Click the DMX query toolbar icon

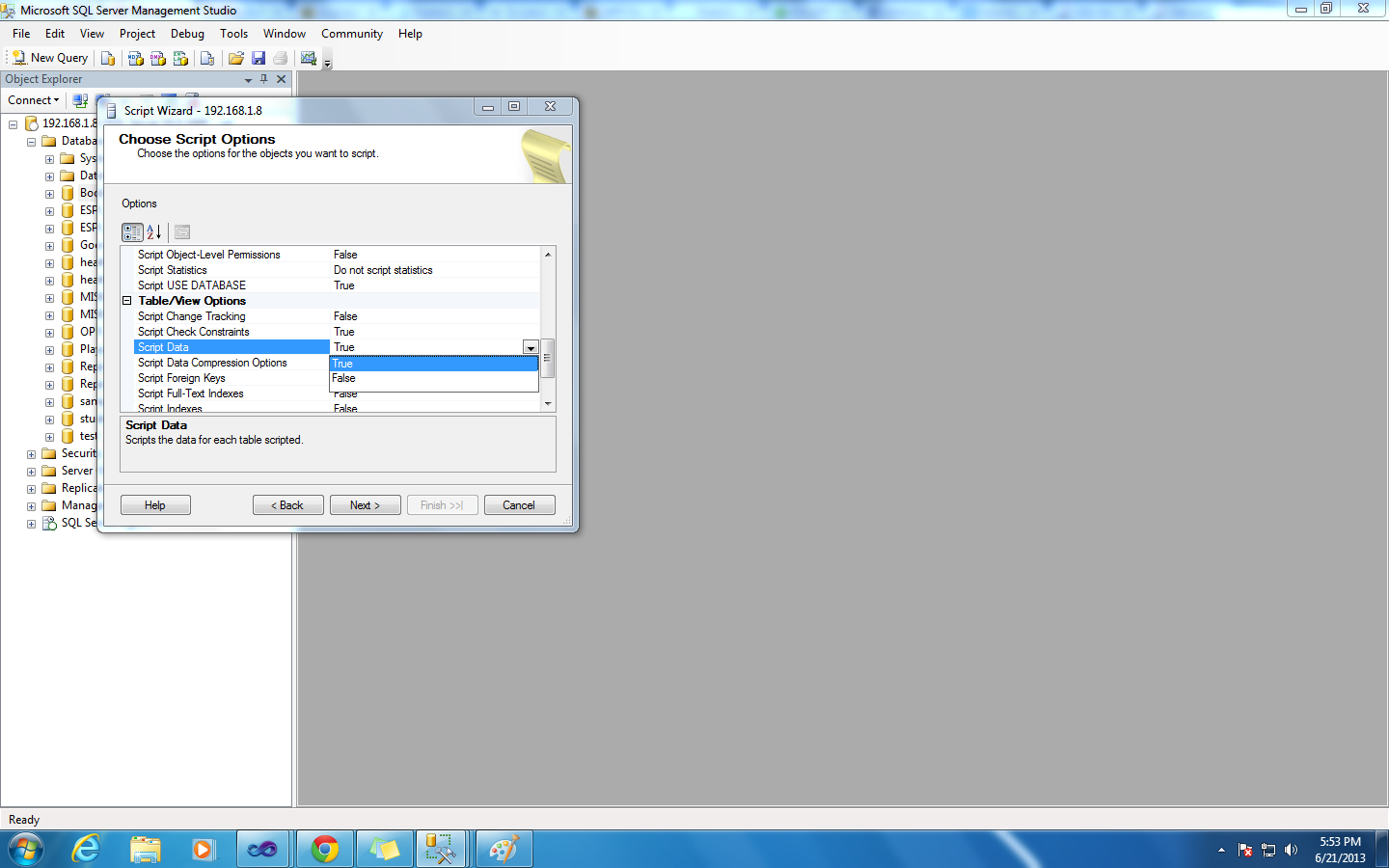158,58
